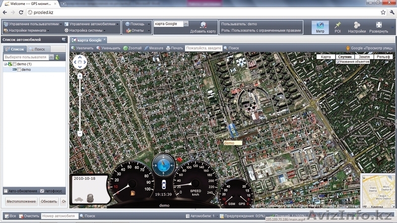397x223 pixels.
Task: Click the Печать printer icon
Action: tap(168, 48)
